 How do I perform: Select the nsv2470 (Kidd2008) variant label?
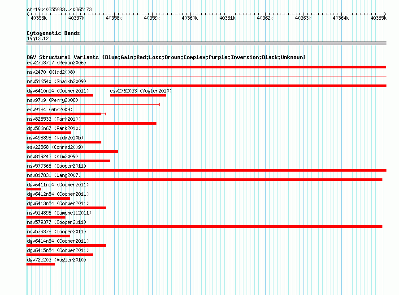pos(51,72)
